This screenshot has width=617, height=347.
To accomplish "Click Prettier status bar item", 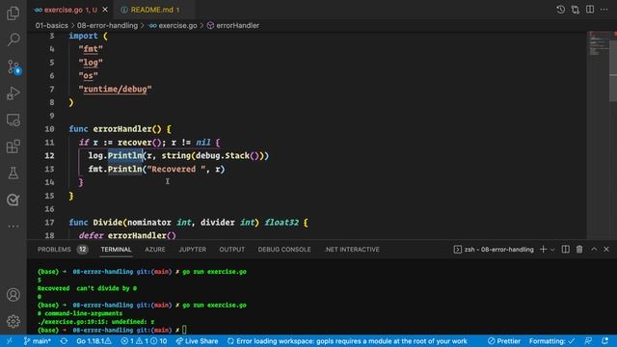I will pyautogui.click(x=504, y=341).
